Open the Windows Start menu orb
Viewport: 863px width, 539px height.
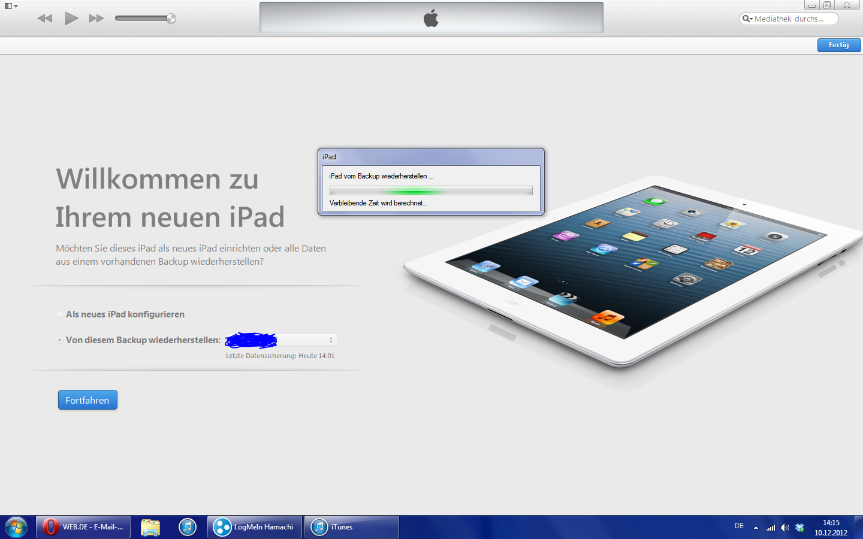(x=16, y=527)
